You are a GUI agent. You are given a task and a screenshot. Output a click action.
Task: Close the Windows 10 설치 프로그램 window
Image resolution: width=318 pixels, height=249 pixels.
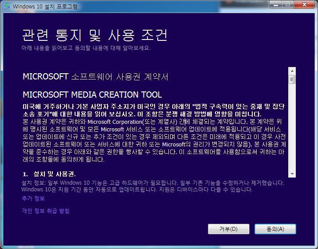click(304, 4)
